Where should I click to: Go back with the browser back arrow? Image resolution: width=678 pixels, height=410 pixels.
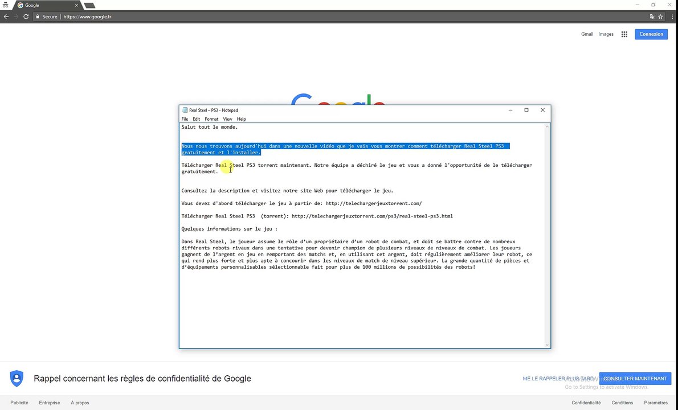click(6, 17)
